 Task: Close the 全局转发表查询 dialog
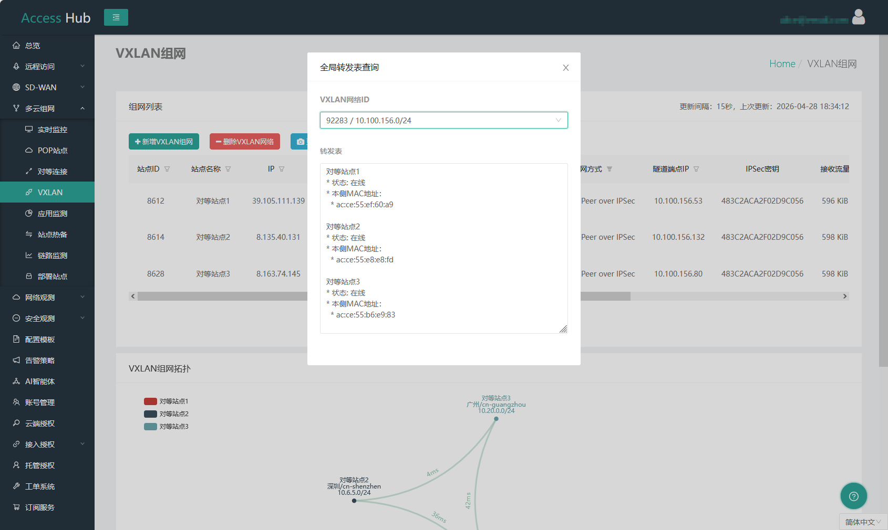pos(566,68)
